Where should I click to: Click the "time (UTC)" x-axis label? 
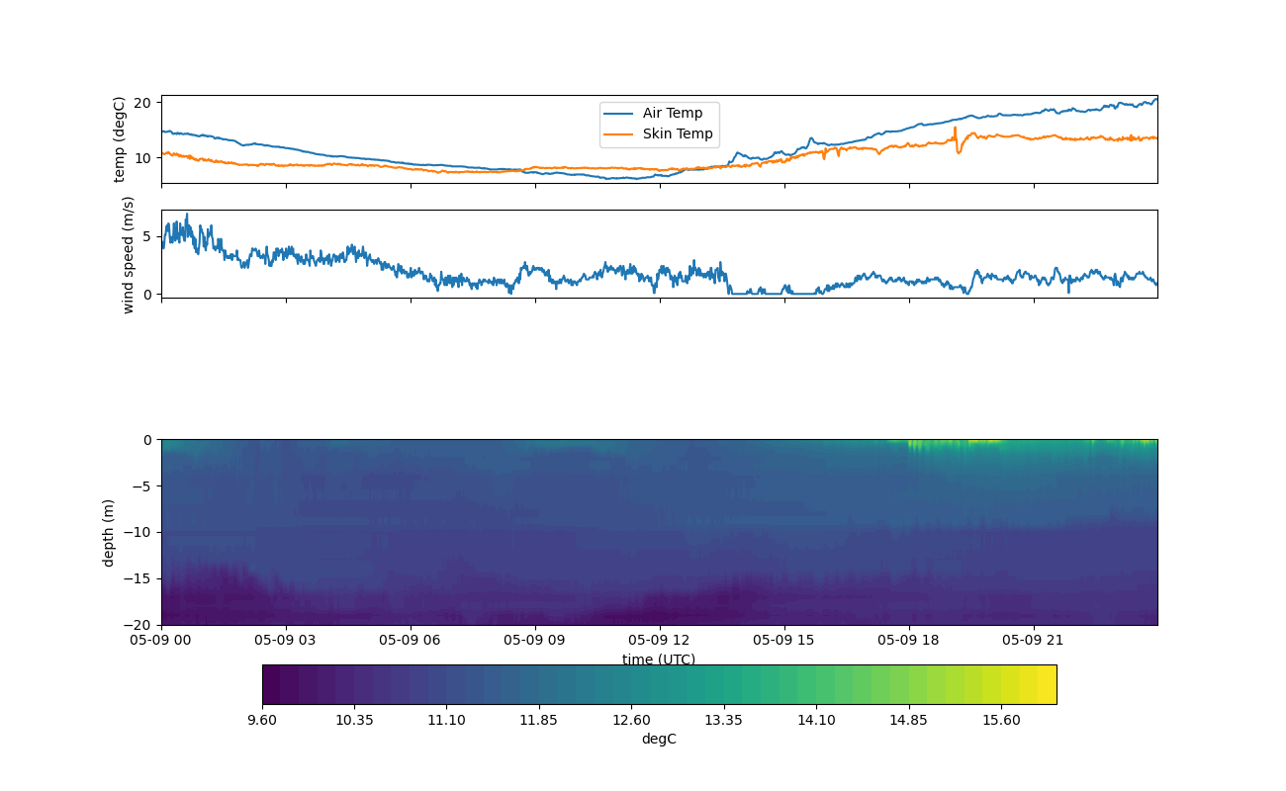658,659
